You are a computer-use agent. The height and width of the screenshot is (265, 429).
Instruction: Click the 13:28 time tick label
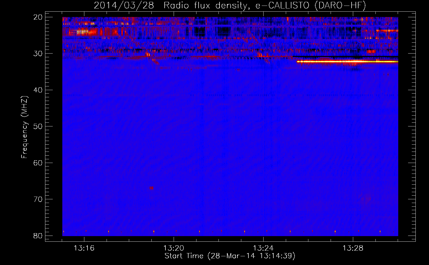(x=353, y=248)
